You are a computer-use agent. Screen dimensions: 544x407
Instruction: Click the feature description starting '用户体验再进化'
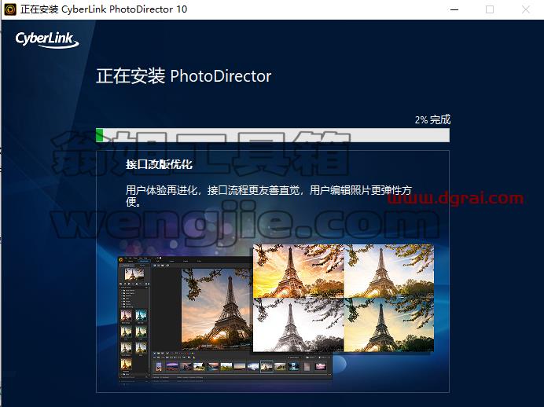[x=269, y=196]
